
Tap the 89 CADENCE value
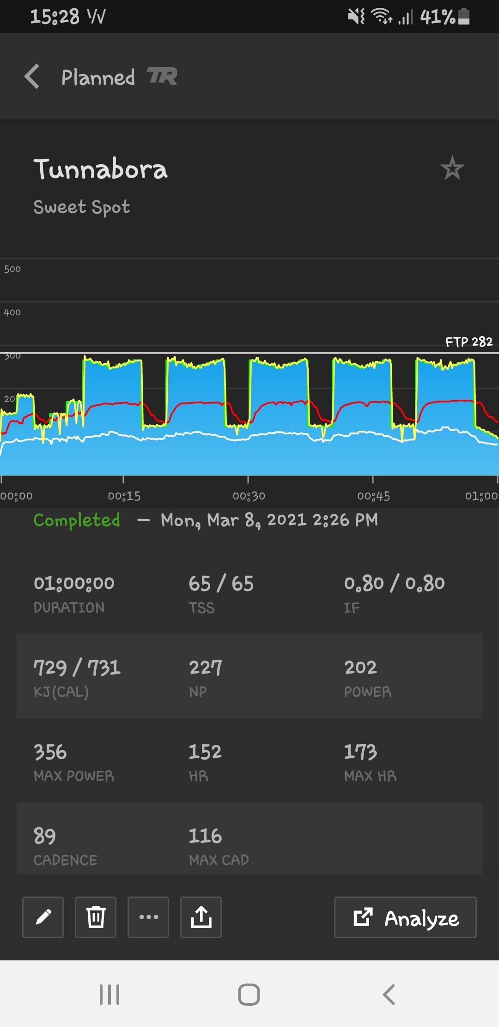(x=45, y=836)
